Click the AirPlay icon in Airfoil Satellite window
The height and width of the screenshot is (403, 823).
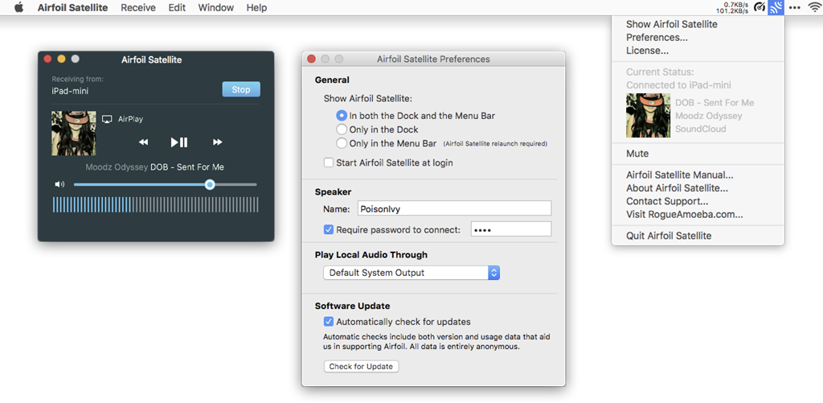pos(107,119)
